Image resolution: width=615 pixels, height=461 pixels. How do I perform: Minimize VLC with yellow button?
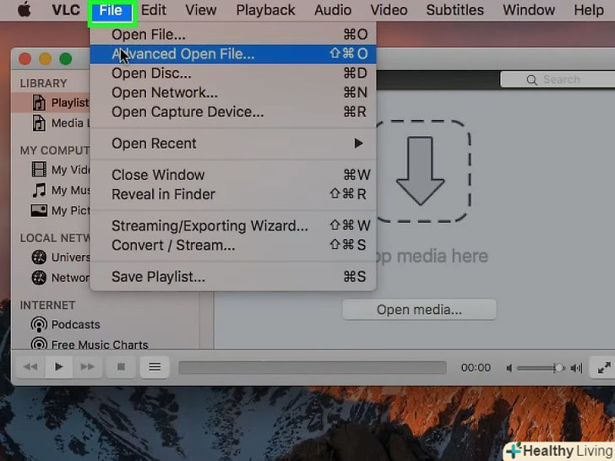pyautogui.click(x=46, y=59)
